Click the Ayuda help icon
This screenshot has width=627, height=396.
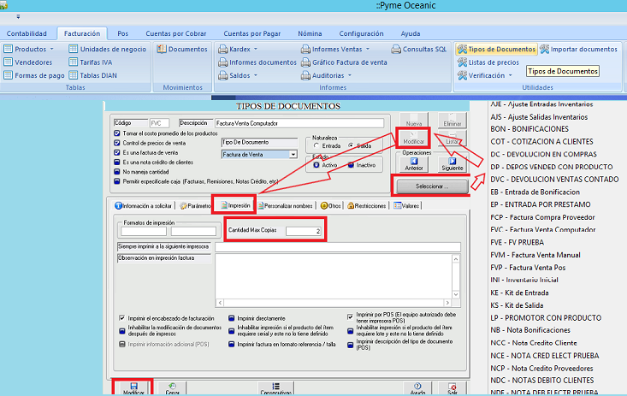point(417,386)
